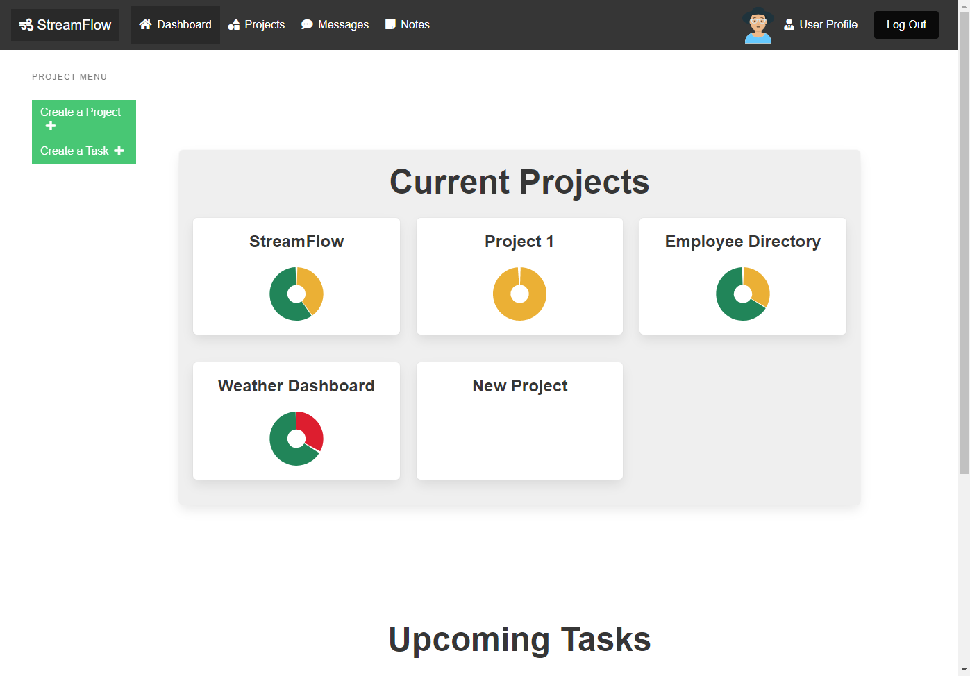Click the chat bubble icon beside Messages

tap(307, 24)
